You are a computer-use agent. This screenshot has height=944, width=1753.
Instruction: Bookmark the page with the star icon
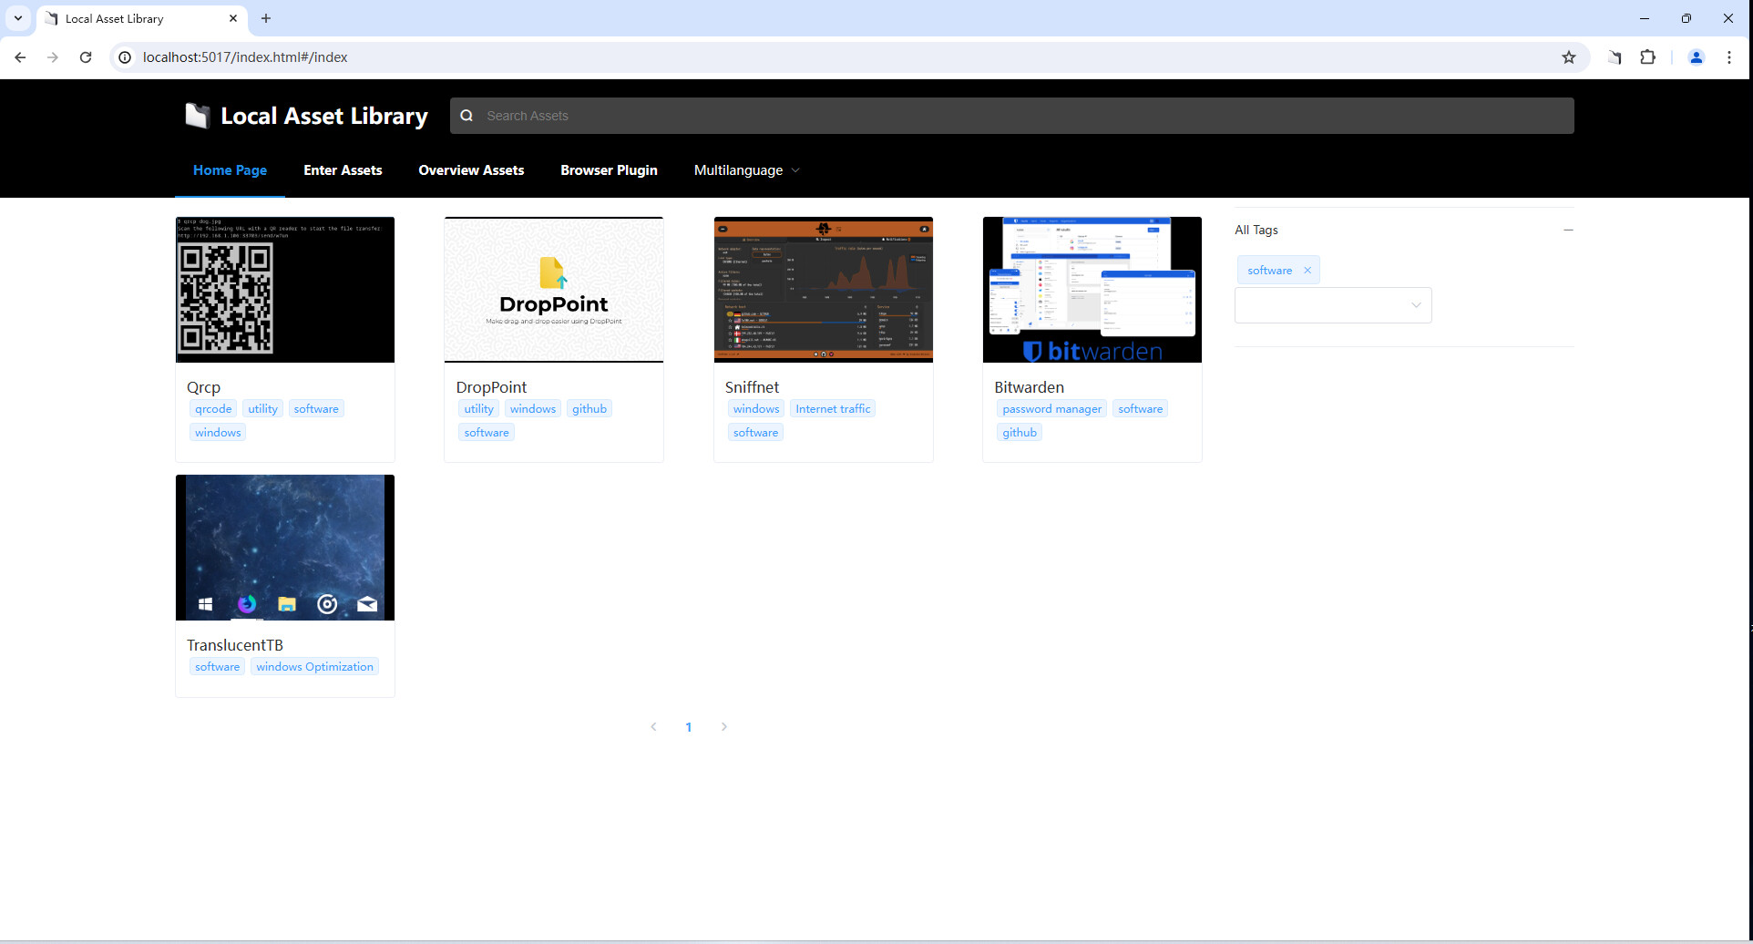(x=1569, y=56)
